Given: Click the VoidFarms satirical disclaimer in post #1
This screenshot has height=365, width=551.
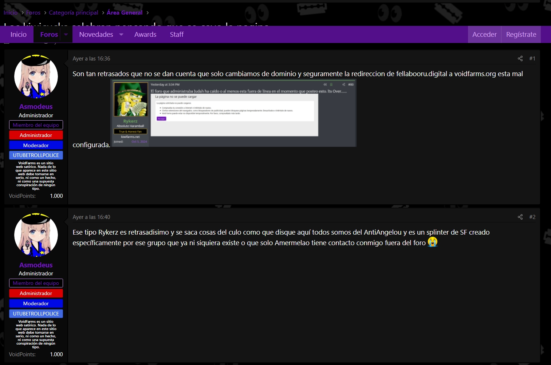Looking at the screenshot, I should (36, 176).
